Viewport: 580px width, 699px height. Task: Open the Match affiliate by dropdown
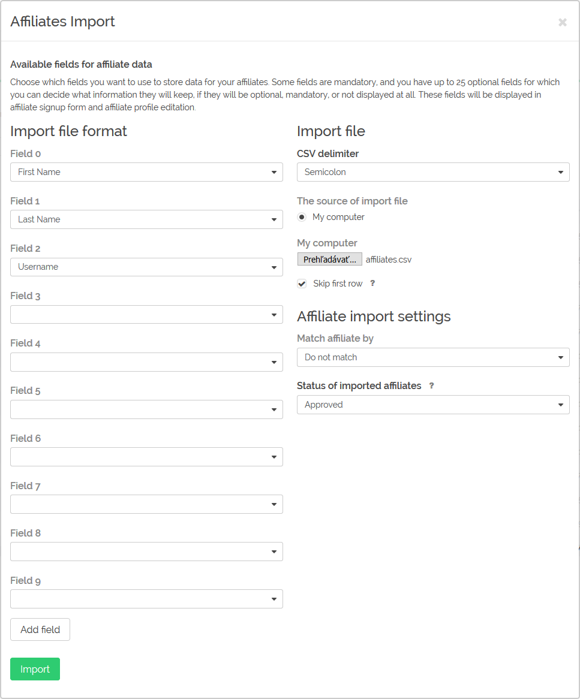(433, 357)
